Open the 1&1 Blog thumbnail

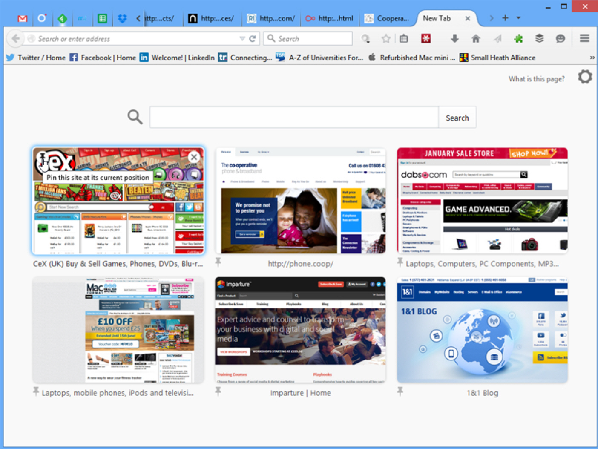pyautogui.click(x=482, y=330)
